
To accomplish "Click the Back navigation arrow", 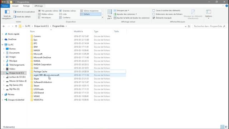I will pyautogui.click(x=4, y=26).
